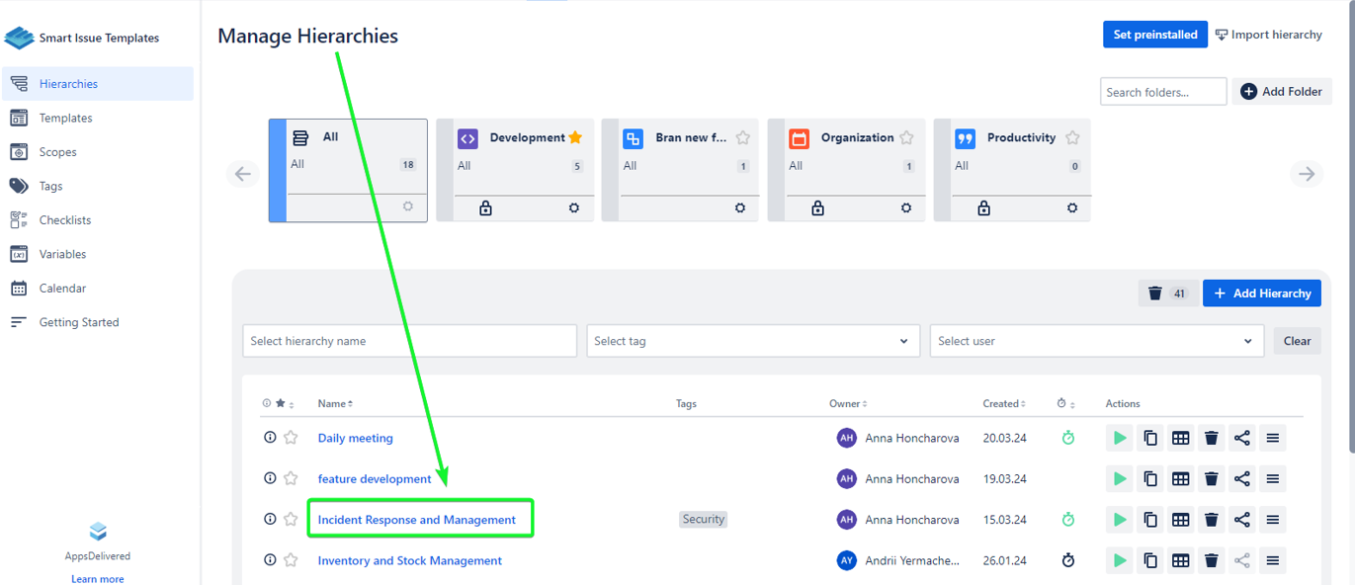The width and height of the screenshot is (1355, 585).
Task: Toggle favorite star on Development folder
Action: (575, 137)
